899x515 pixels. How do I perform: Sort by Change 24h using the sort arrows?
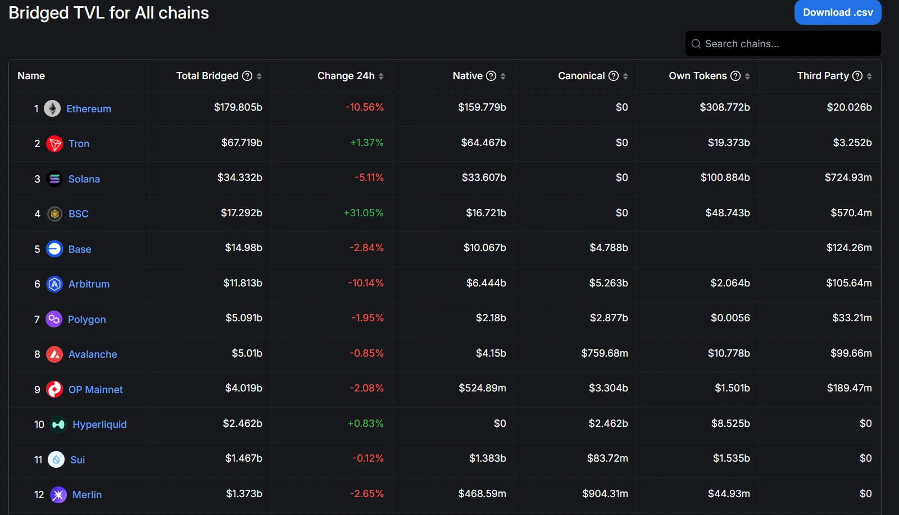coord(381,76)
